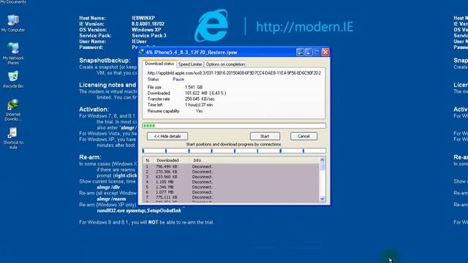Click the green download progress bar
The width and height of the screenshot is (468, 263).
click(234, 126)
